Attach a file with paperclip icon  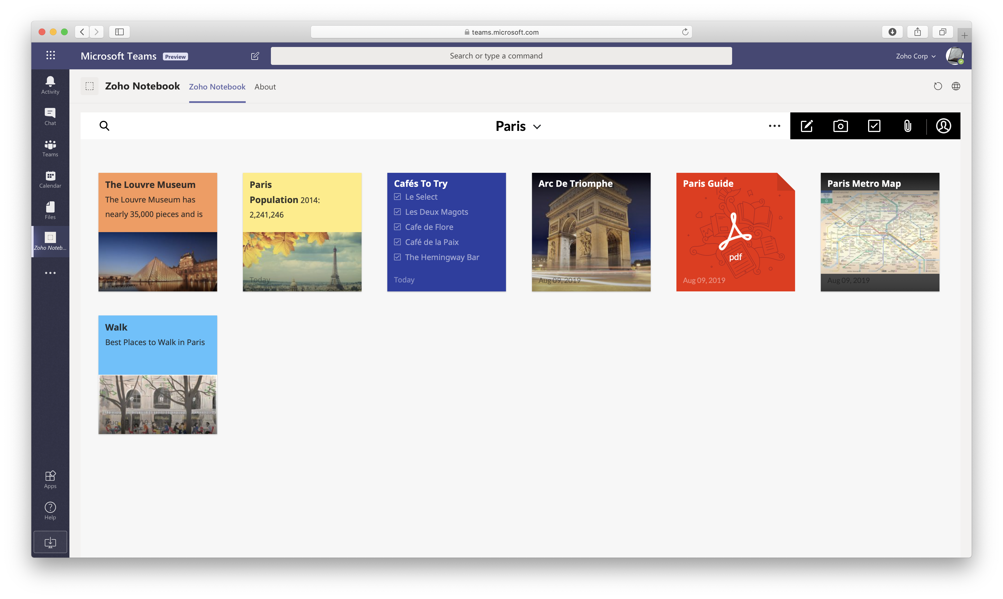click(907, 126)
